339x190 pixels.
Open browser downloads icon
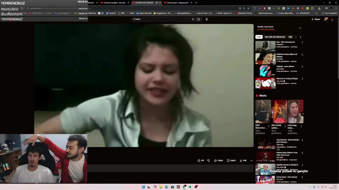click(x=319, y=8)
